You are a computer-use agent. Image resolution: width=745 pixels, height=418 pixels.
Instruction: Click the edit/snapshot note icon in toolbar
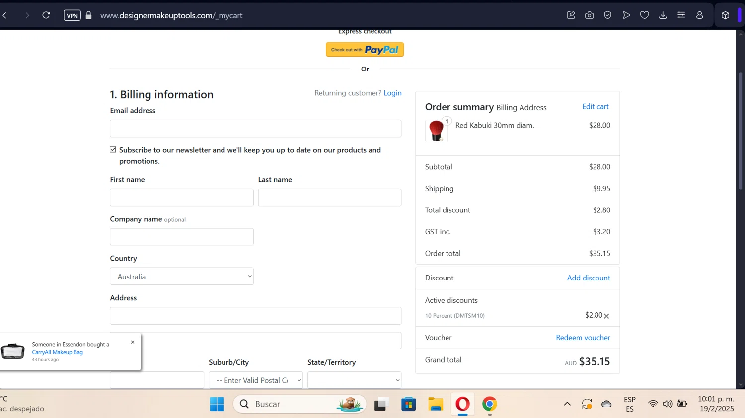[571, 15]
